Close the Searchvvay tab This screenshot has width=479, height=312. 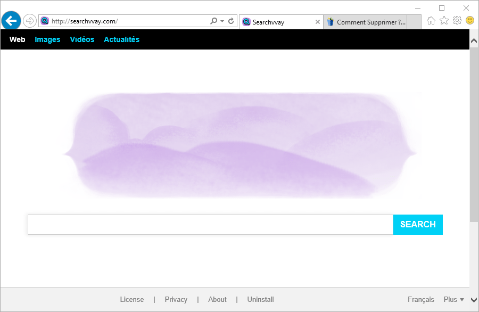(318, 22)
